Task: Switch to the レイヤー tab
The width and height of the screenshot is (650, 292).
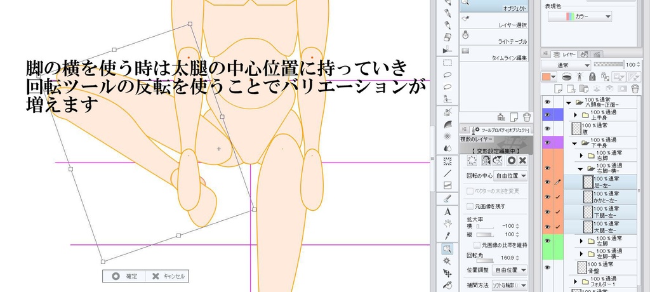Action: (x=566, y=54)
